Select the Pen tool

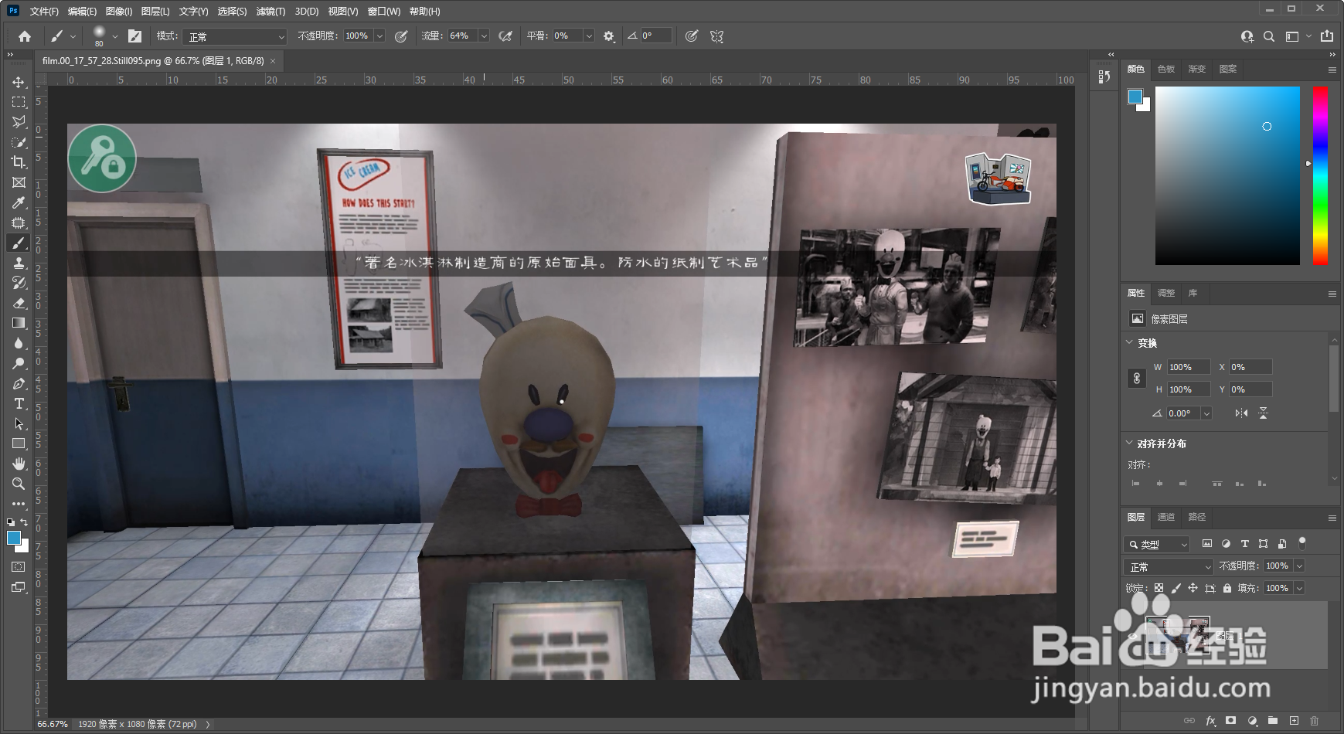click(x=19, y=383)
